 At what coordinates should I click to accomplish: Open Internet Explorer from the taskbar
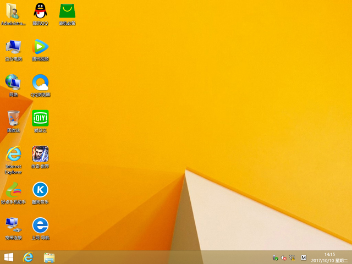29,257
